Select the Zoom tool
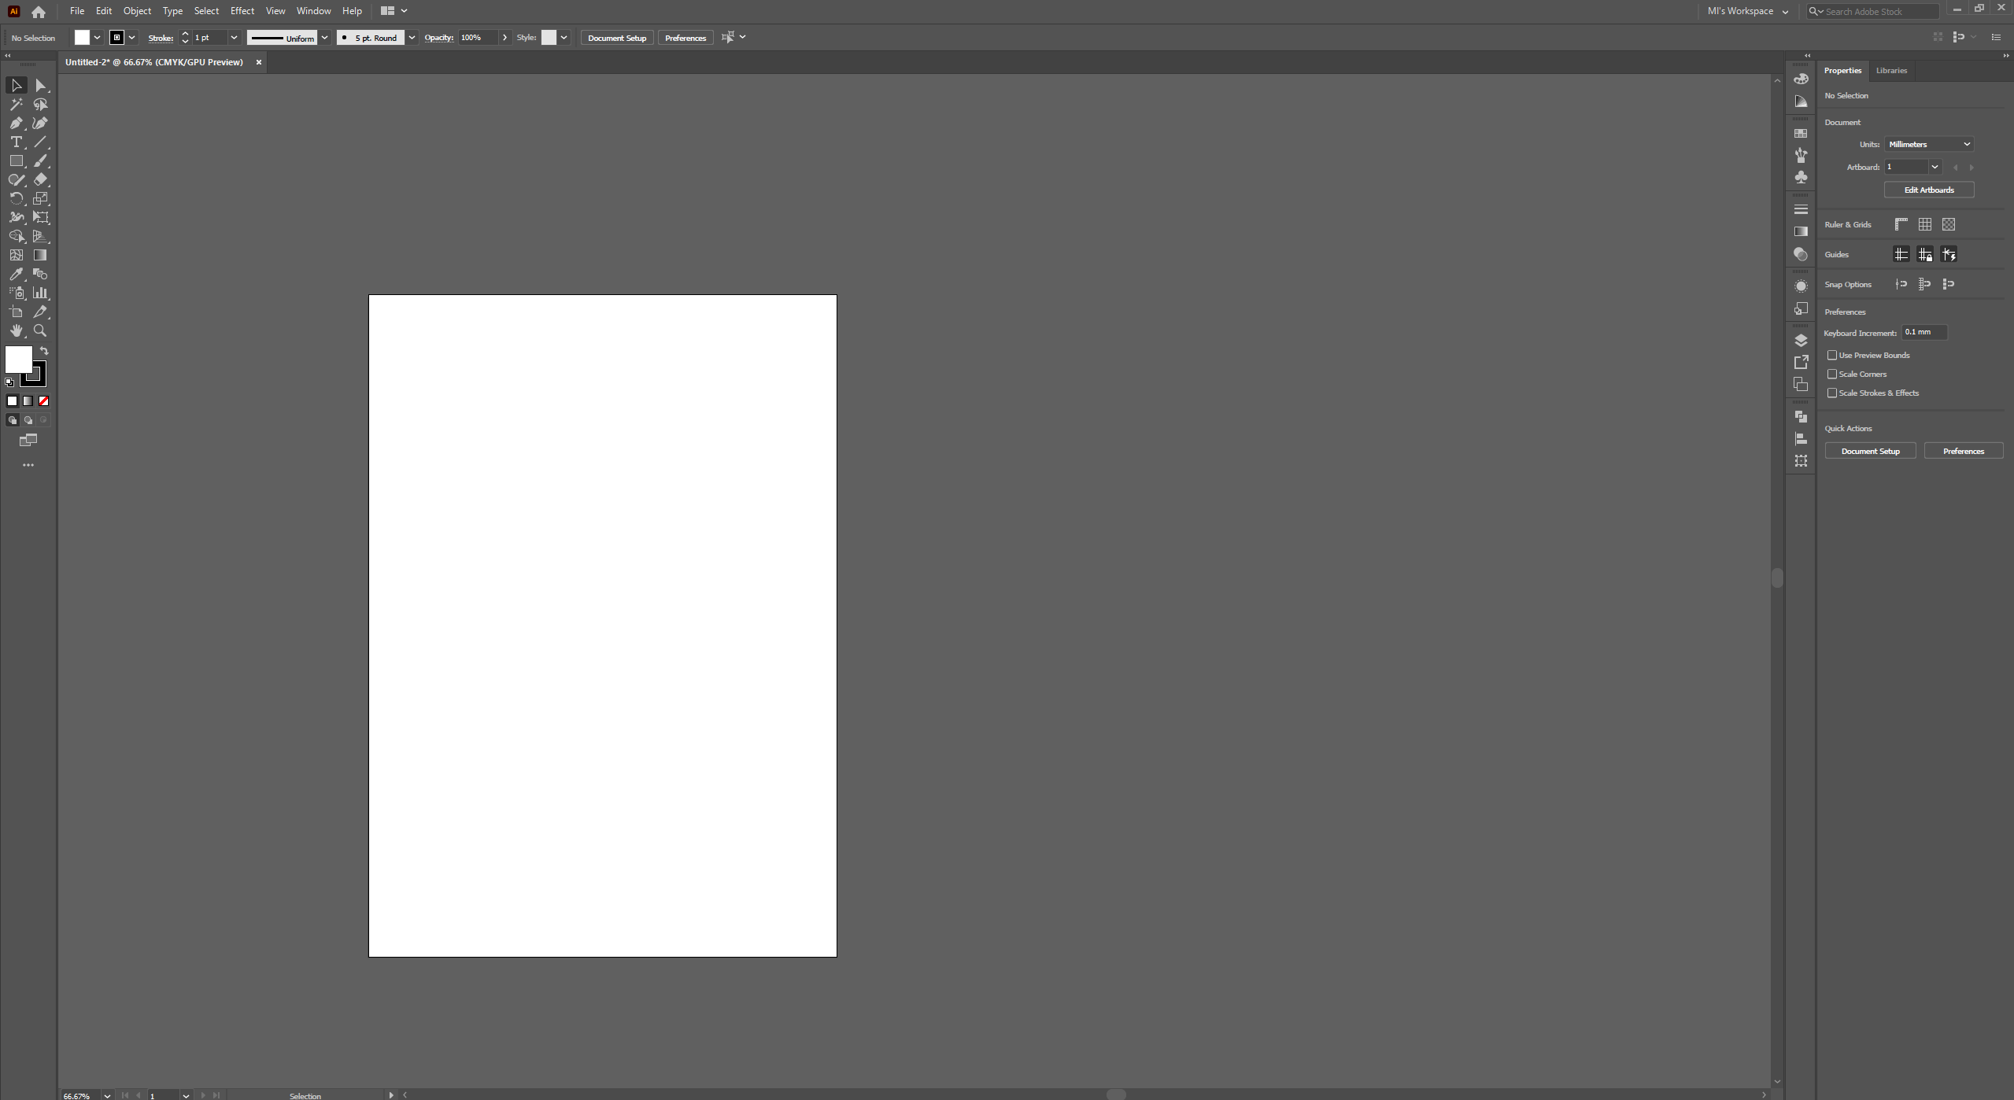The height and width of the screenshot is (1100, 2014). click(x=40, y=330)
